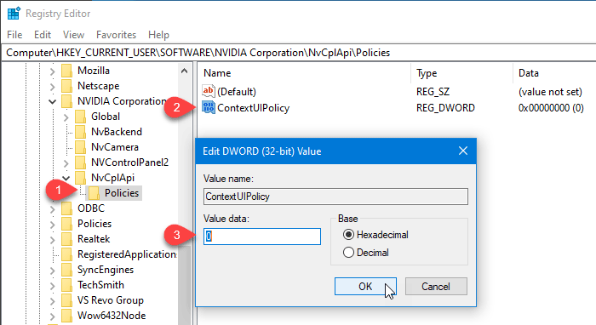Select the Realtek folder icon

(67, 239)
